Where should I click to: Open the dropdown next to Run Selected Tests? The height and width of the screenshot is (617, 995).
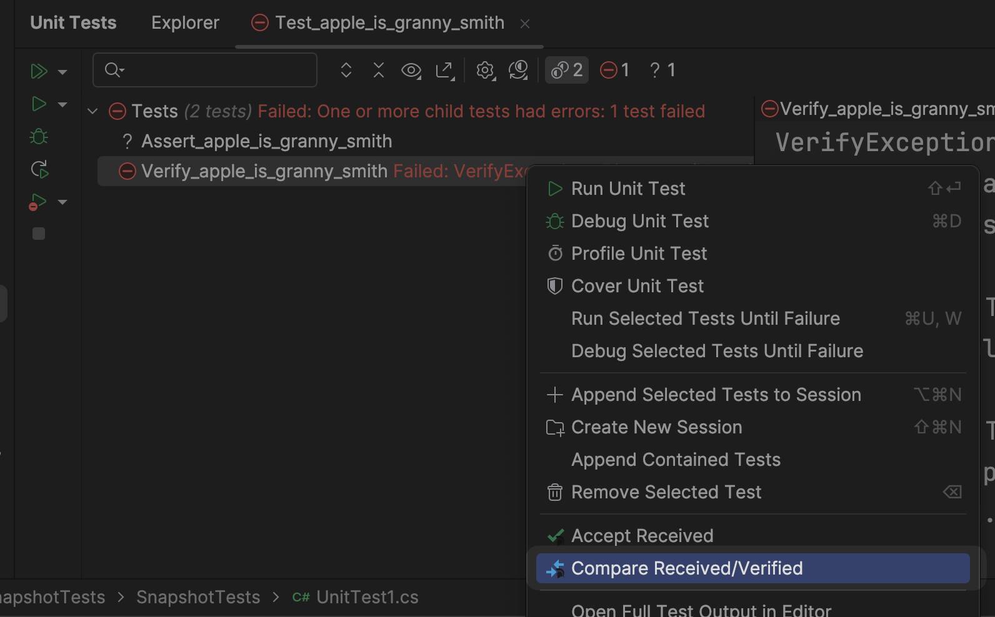tap(62, 104)
